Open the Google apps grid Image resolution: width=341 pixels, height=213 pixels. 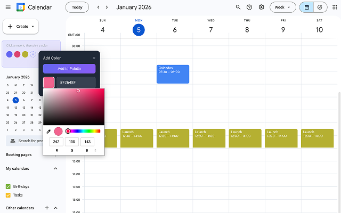pos(335,7)
